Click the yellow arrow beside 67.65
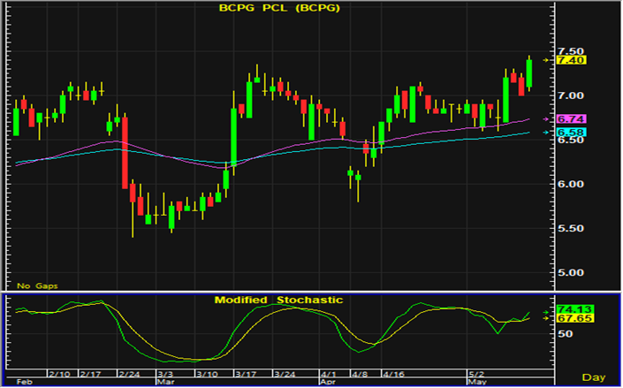Viewport: 623px width, 388px height. coord(546,318)
